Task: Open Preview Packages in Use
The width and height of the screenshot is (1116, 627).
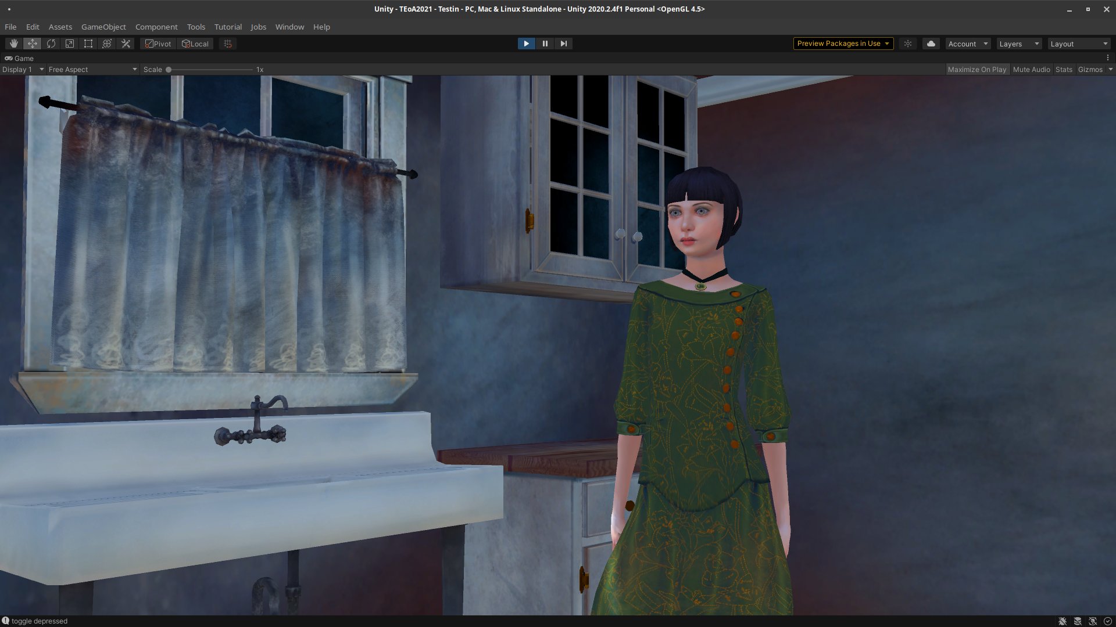Action: point(843,44)
